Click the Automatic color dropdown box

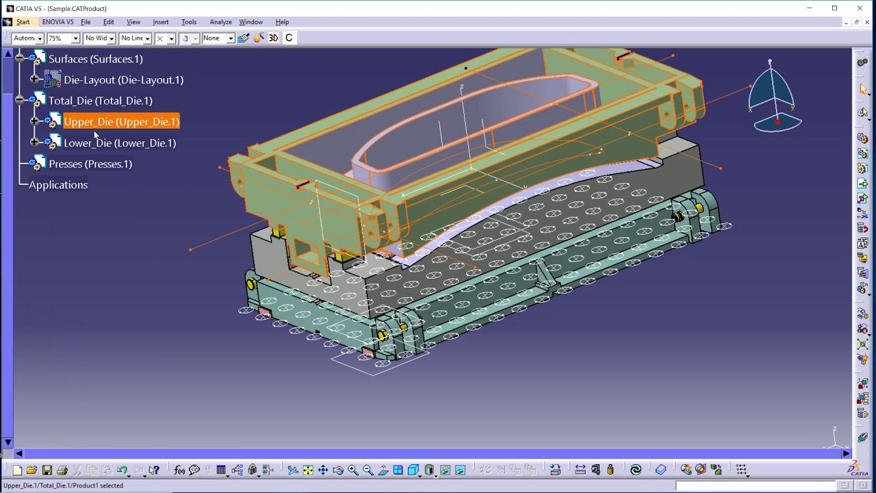click(x=27, y=38)
